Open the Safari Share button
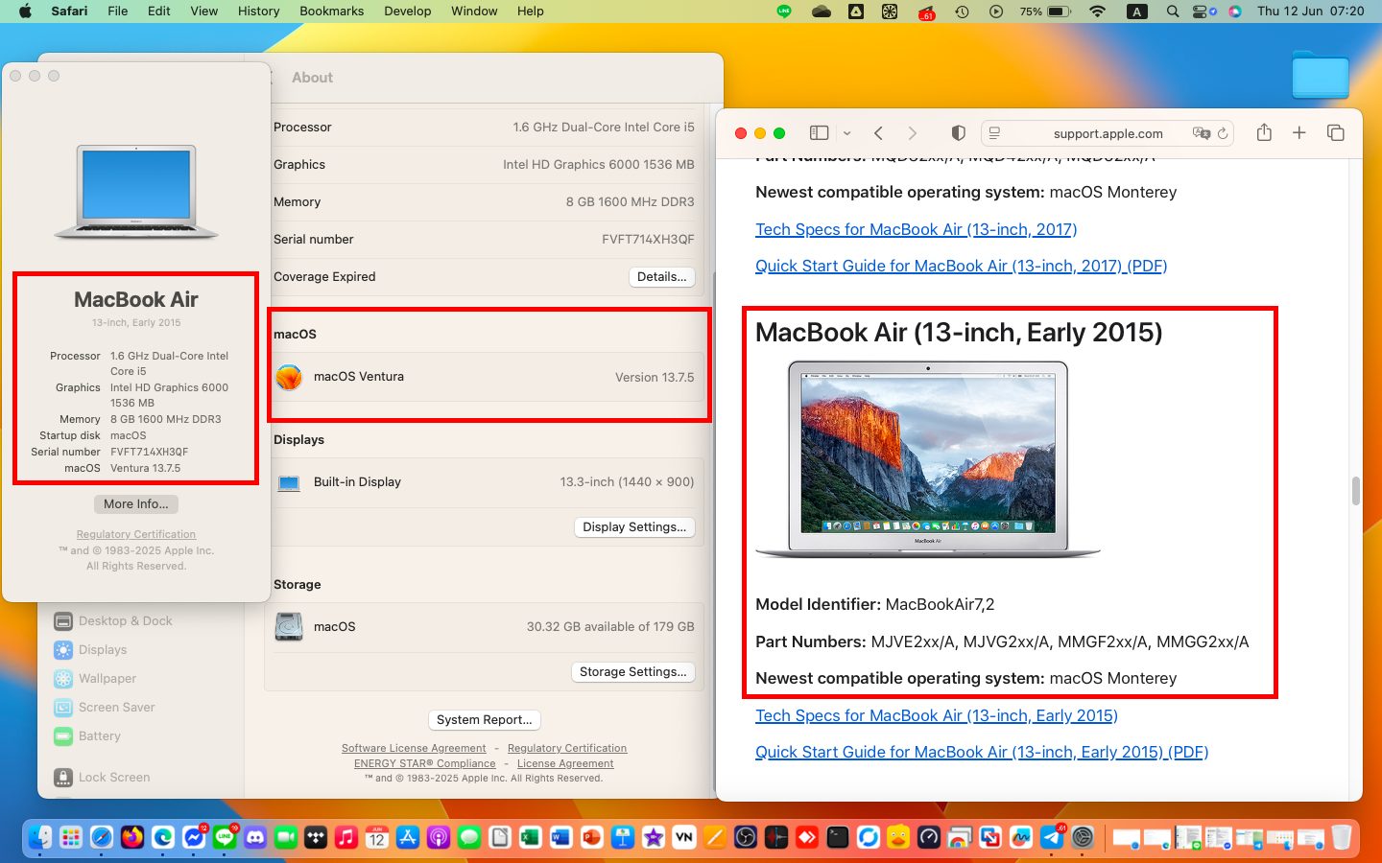 (1264, 132)
